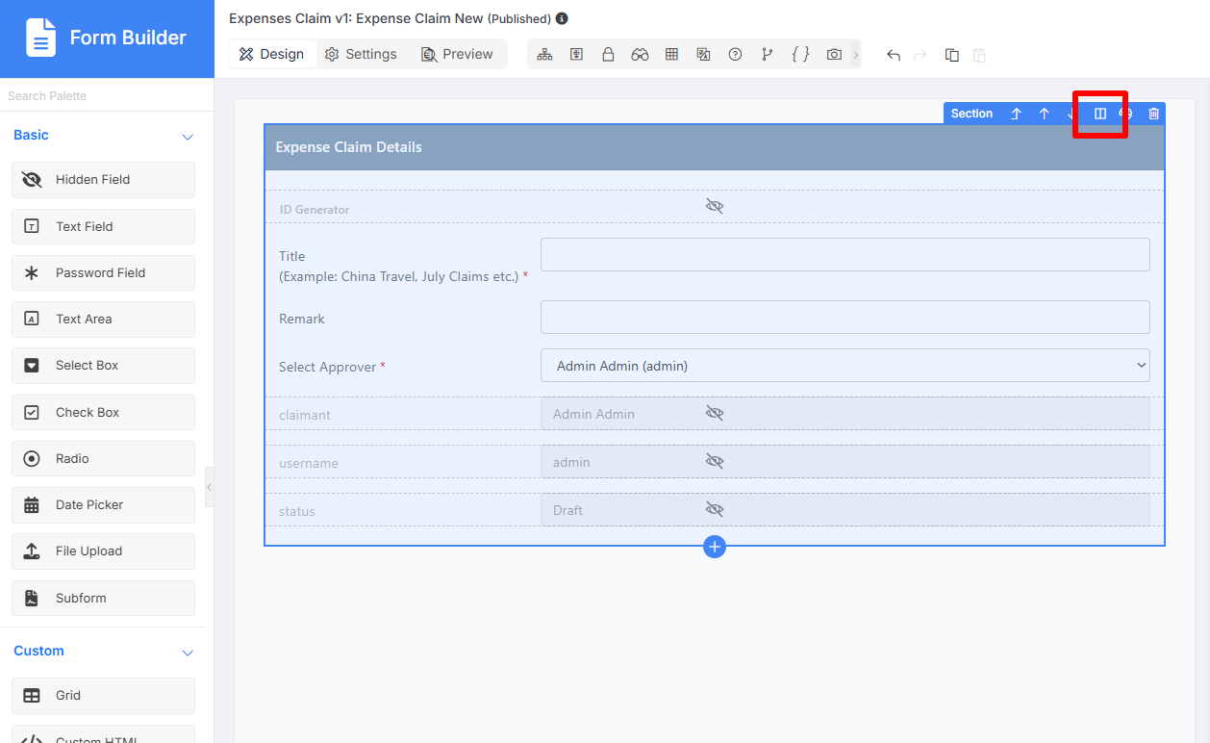Viewport: 1210px width, 743px height.
Task: Select the Date Picker palette element
Action: (103, 504)
